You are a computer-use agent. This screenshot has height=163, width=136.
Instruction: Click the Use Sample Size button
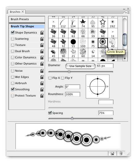coord(80,66)
